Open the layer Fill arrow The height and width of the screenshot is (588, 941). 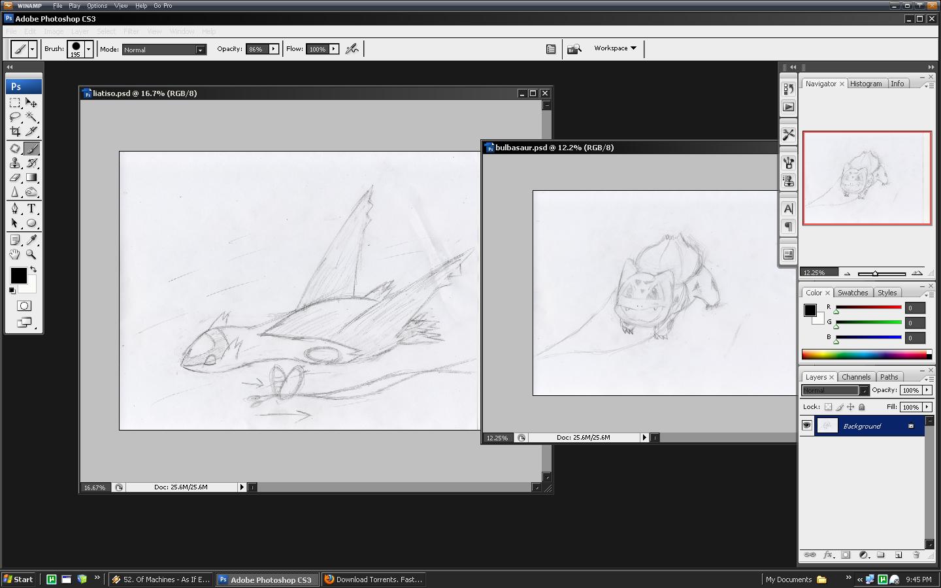click(x=927, y=407)
